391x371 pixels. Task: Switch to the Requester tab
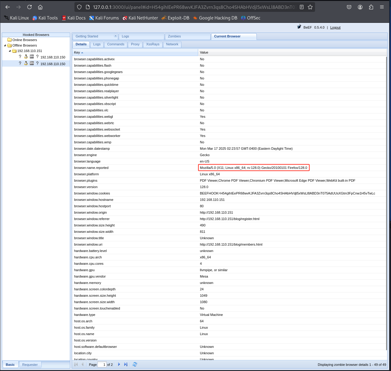tap(30, 365)
